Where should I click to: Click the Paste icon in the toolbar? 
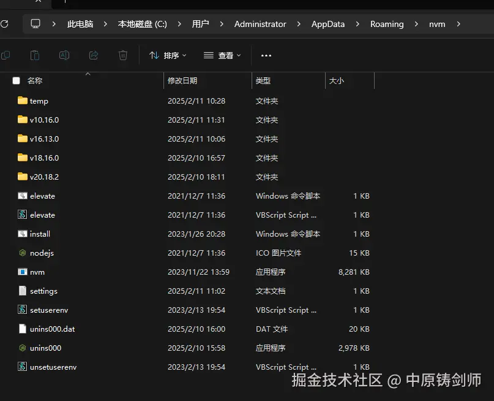35,55
